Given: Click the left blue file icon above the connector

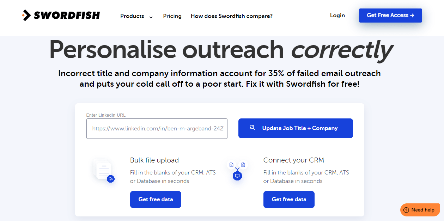Looking at the screenshot, I should pyautogui.click(x=231, y=164).
